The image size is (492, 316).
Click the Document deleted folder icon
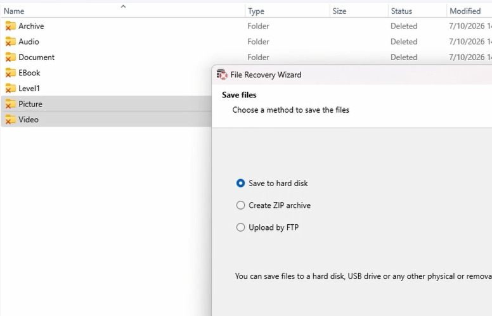click(10, 58)
